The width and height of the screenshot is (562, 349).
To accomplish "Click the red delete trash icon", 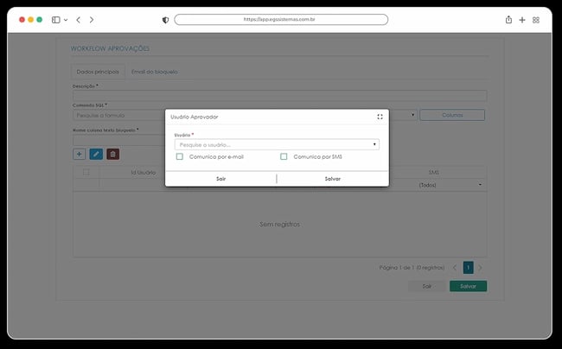I will tap(113, 155).
